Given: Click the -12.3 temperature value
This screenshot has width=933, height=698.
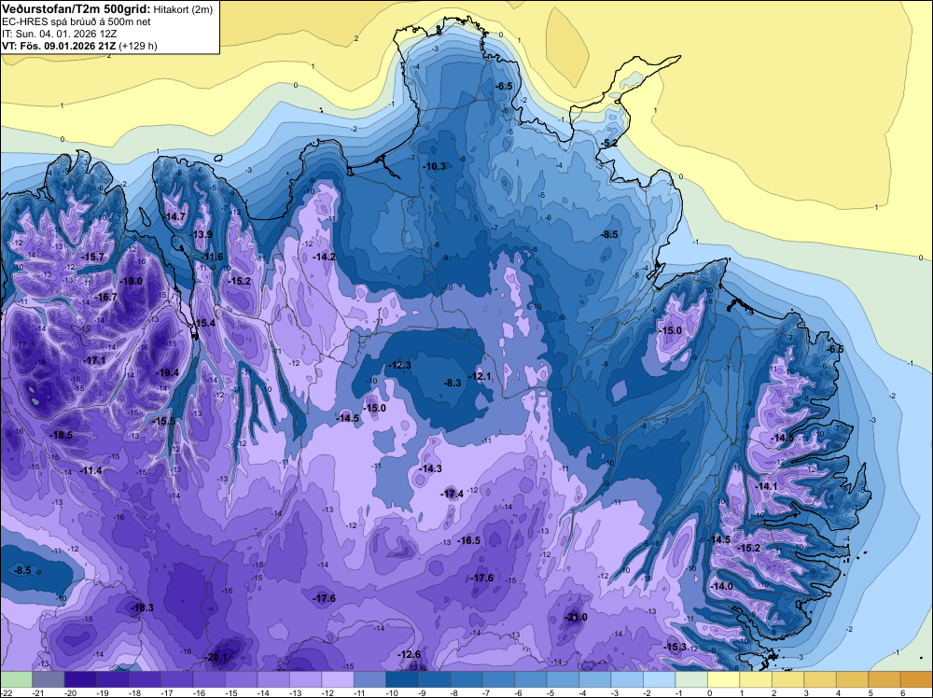Looking at the screenshot, I should [400, 365].
